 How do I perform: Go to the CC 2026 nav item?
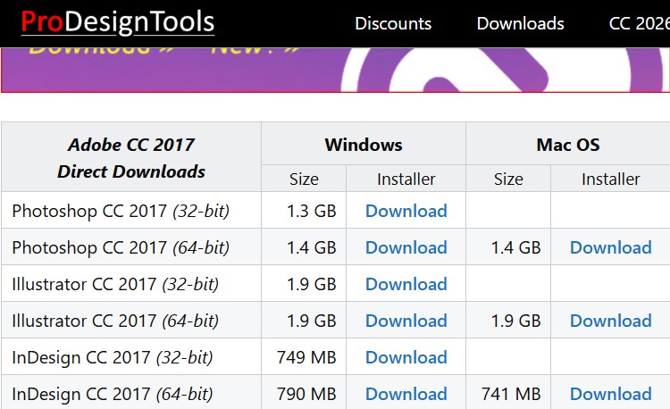click(639, 23)
